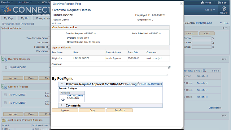Viewport: 231px width, 130px height.
Task: Open LINNEA BOOZE link in Overtime Requests
Action: tap(18, 68)
